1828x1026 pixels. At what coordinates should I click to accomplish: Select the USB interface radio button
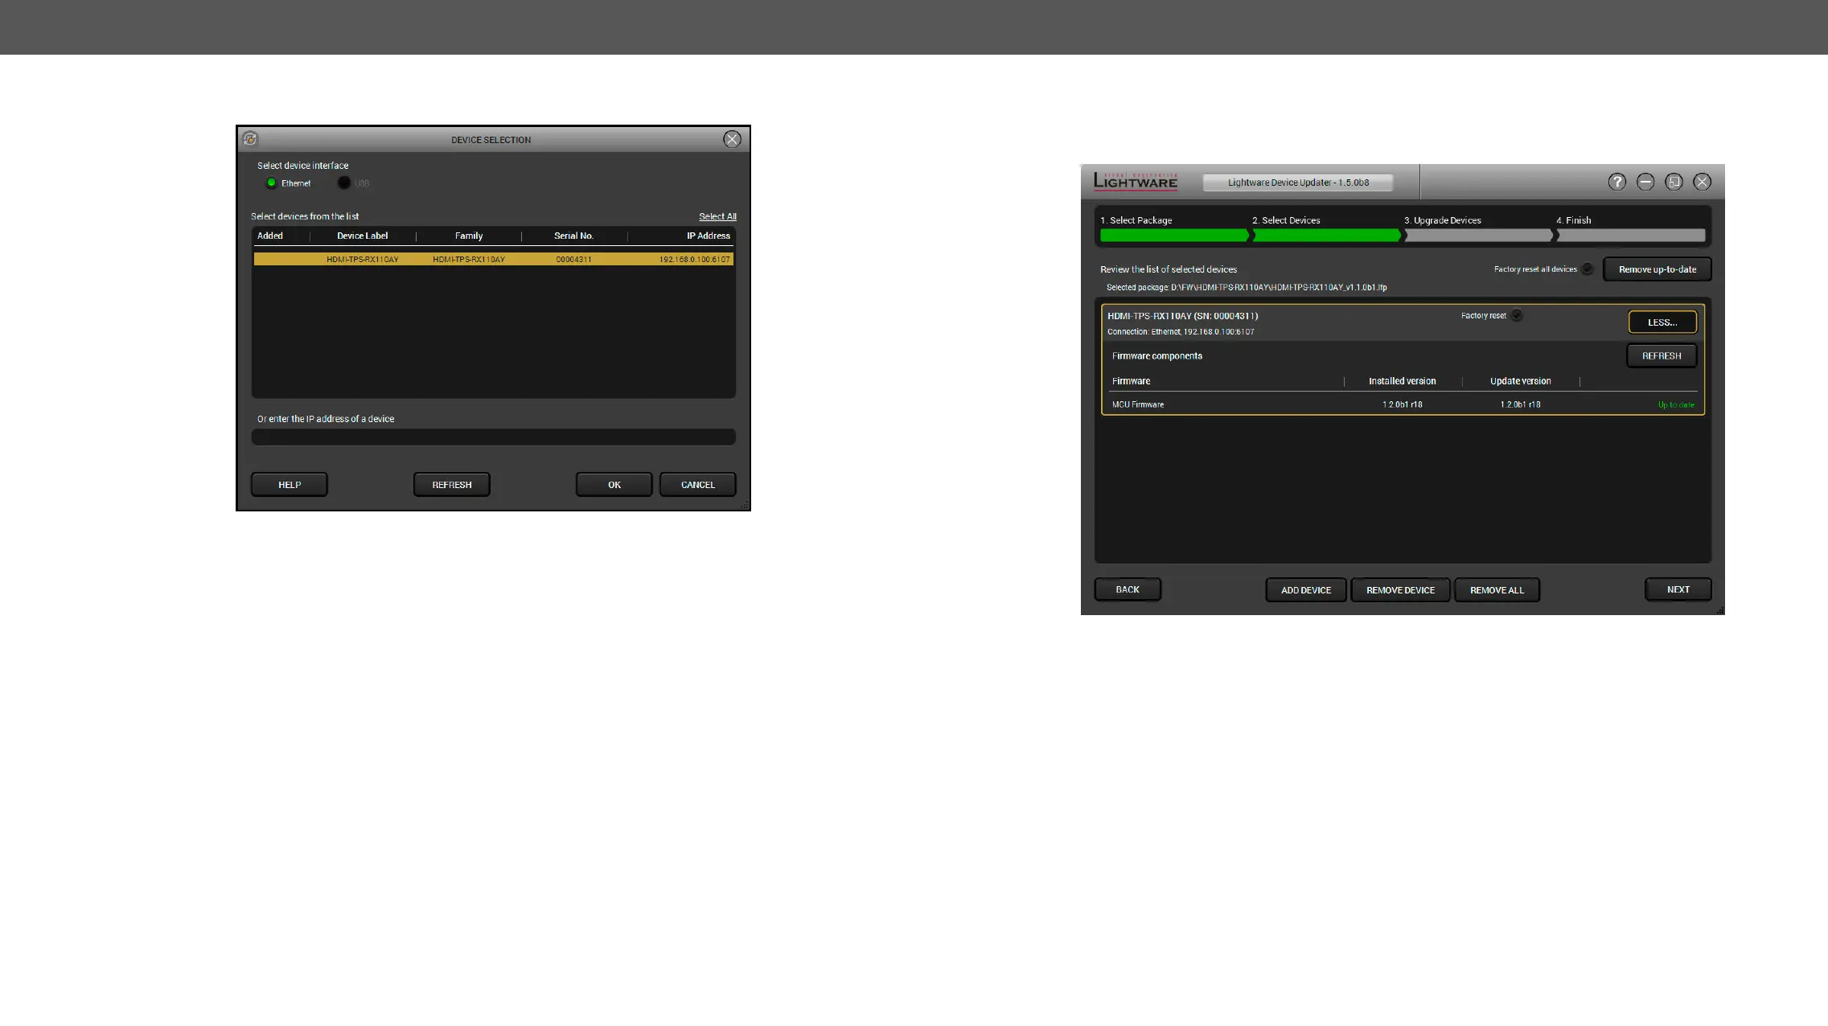tap(344, 183)
